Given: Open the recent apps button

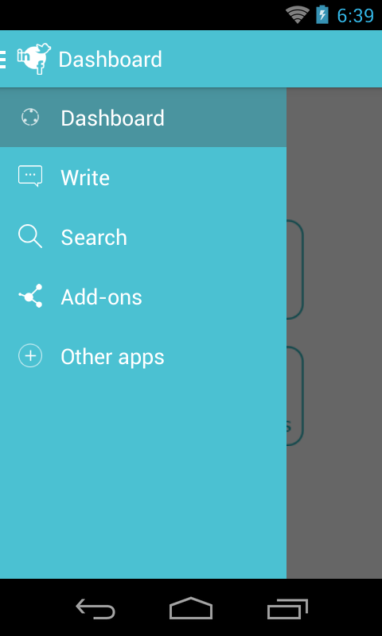Looking at the screenshot, I should tap(287, 608).
